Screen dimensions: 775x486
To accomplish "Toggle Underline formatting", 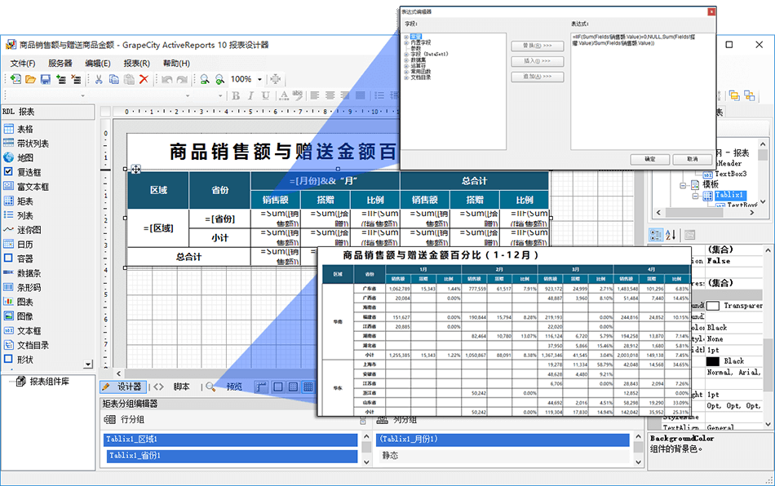I will [x=265, y=95].
